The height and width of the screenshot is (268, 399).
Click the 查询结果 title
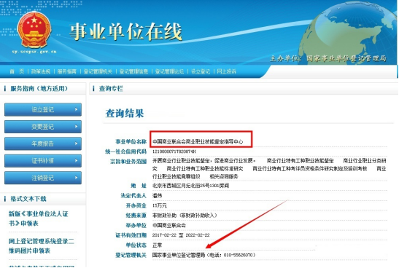(x=125, y=114)
